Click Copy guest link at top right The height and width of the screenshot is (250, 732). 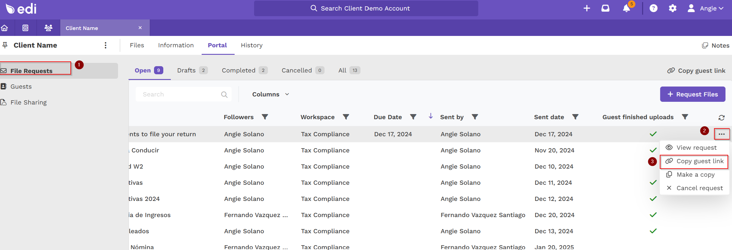[696, 71]
